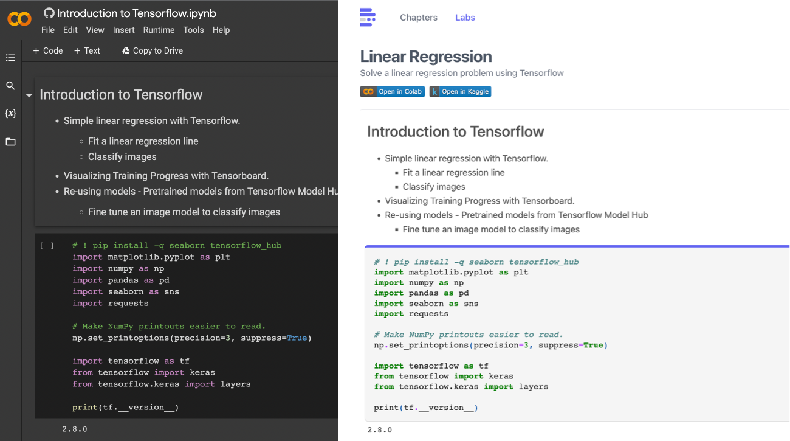The image size is (790, 441).
Task: Click 'Simple linear regression with Tensorflow.' on right page
Action: coord(466,158)
